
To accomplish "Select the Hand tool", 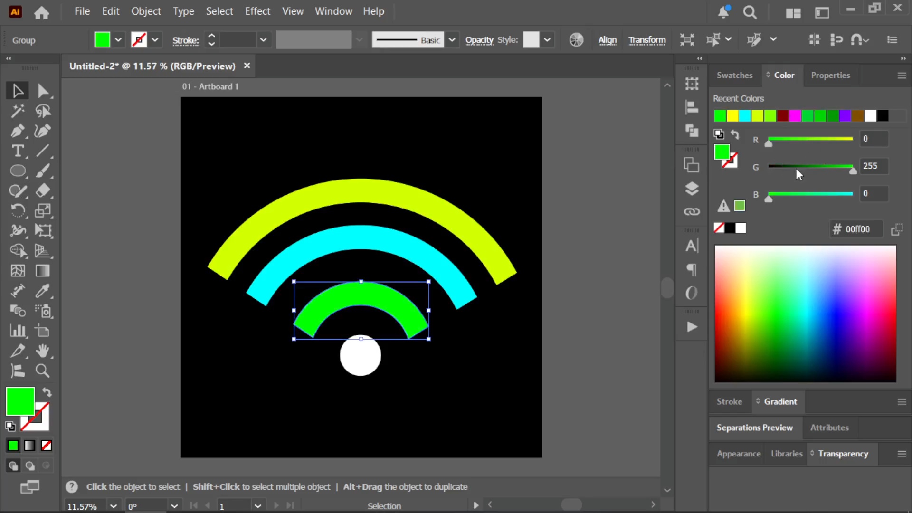I will [x=43, y=351].
